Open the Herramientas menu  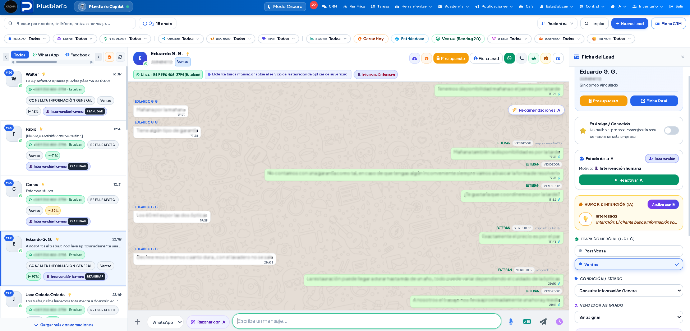click(413, 6)
